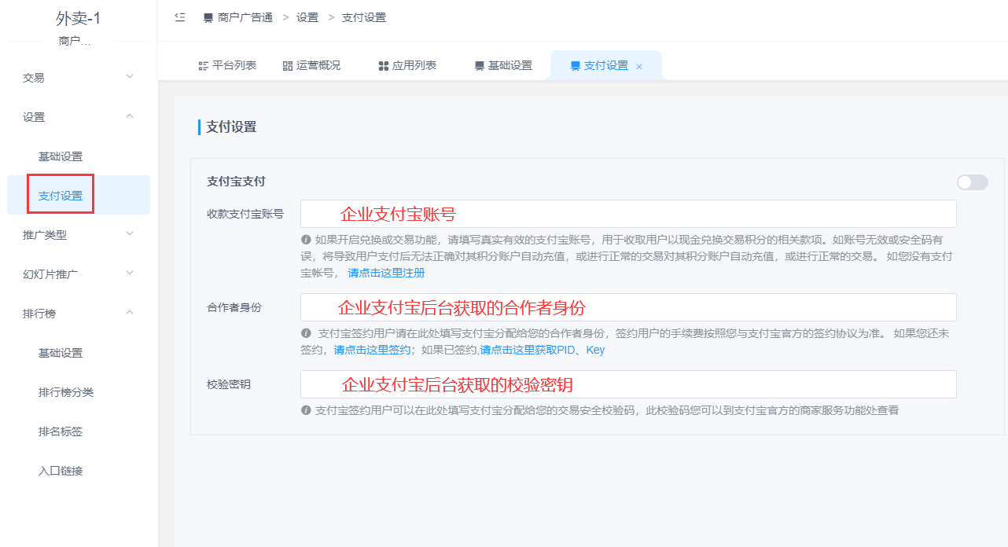Click the 支付设置 breadcrumb
Image resolution: width=1008 pixels, height=547 pixels.
coord(364,17)
